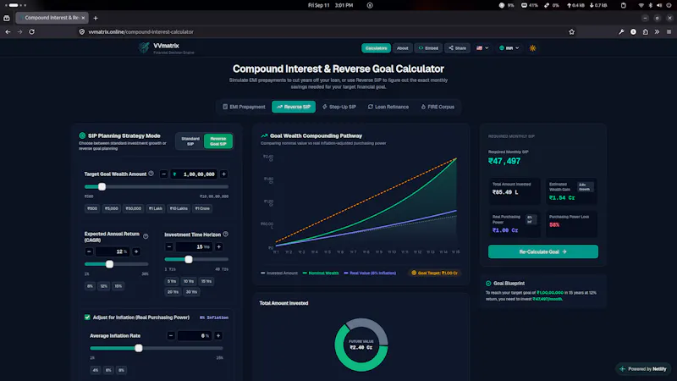The image size is (677, 381).
Task: Toggle Goal Target legend badge
Action: tap(434, 273)
